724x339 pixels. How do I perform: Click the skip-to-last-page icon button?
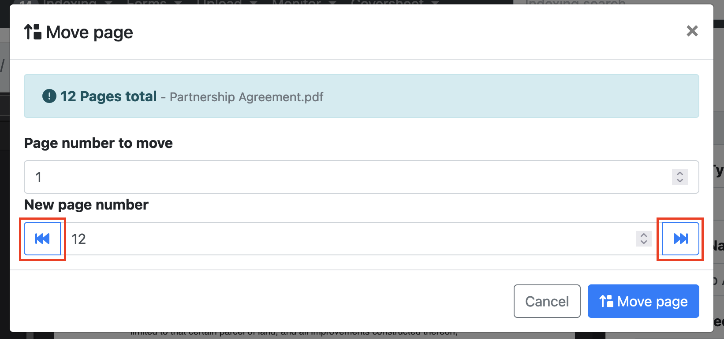pyautogui.click(x=680, y=239)
